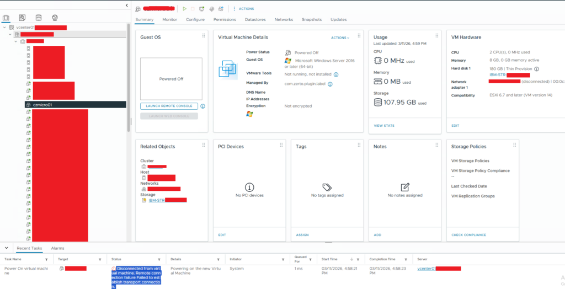Click CHECK COMPLIANCE in Storage Policies
Image resolution: width=565 pixels, height=289 pixels.
click(x=468, y=235)
